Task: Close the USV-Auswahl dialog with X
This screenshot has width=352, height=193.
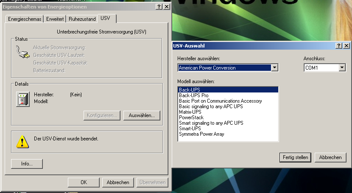Action: tap(346, 46)
